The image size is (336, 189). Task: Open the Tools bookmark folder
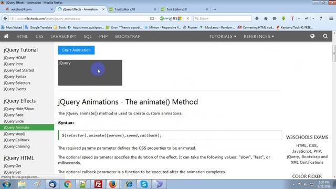coord(60,27)
